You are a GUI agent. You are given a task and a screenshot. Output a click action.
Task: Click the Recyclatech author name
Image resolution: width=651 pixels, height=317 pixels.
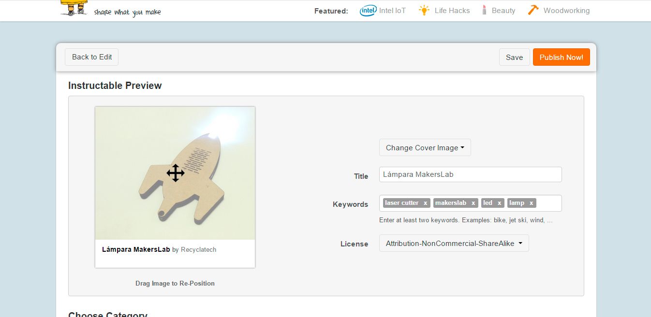coord(198,250)
